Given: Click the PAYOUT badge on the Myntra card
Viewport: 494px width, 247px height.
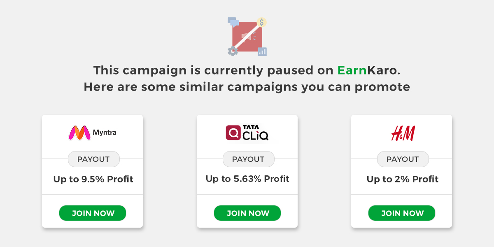Looking at the screenshot, I should point(94,159).
